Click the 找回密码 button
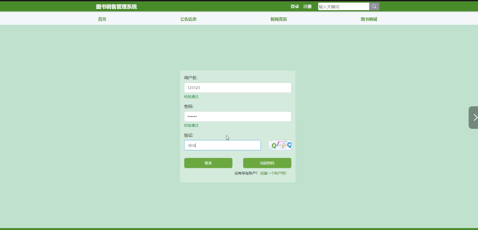The width and height of the screenshot is (478, 230). click(267, 163)
